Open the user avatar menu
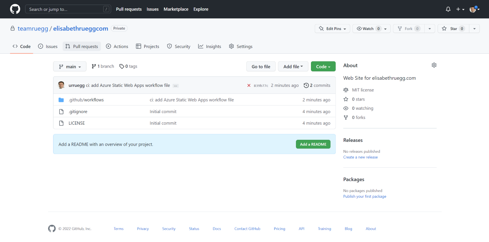The image size is (489, 242). coord(475,9)
